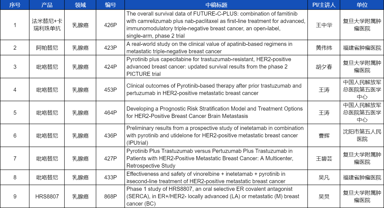Click presenter name 王中华

pyautogui.click(x=324, y=25)
